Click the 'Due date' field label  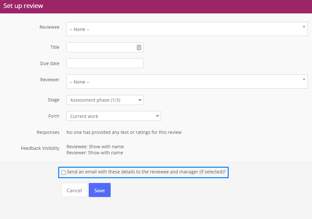pyautogui.click(x=50, y=63)
